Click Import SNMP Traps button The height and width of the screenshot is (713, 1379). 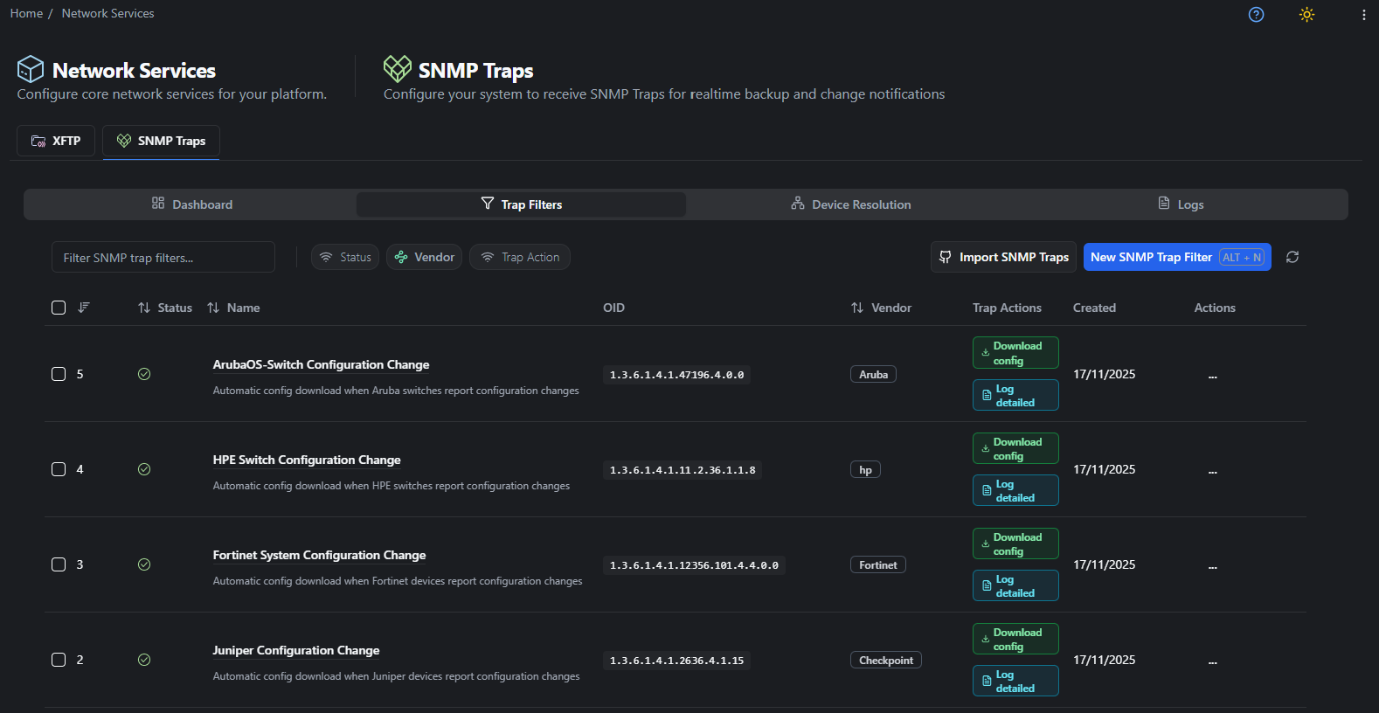coord(1003,257)
